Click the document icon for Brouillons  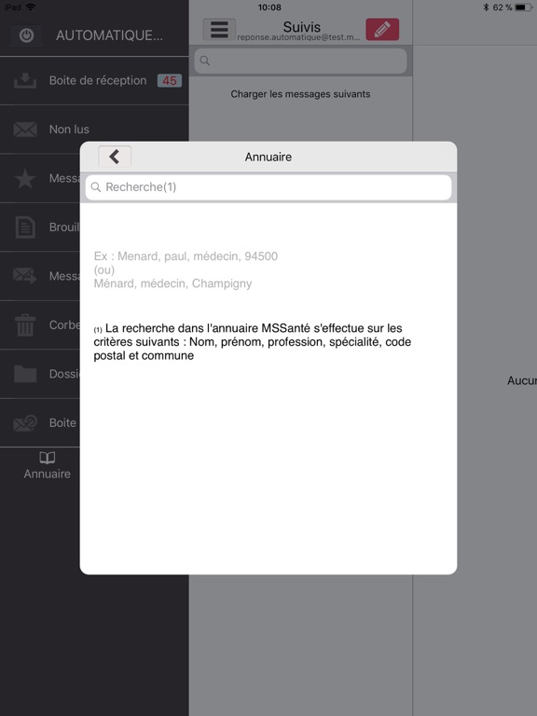pos(25,227)
